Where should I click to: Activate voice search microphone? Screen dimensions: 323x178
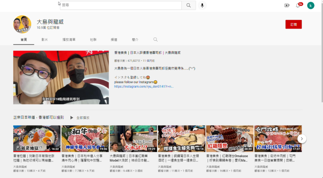pos(202,5)
